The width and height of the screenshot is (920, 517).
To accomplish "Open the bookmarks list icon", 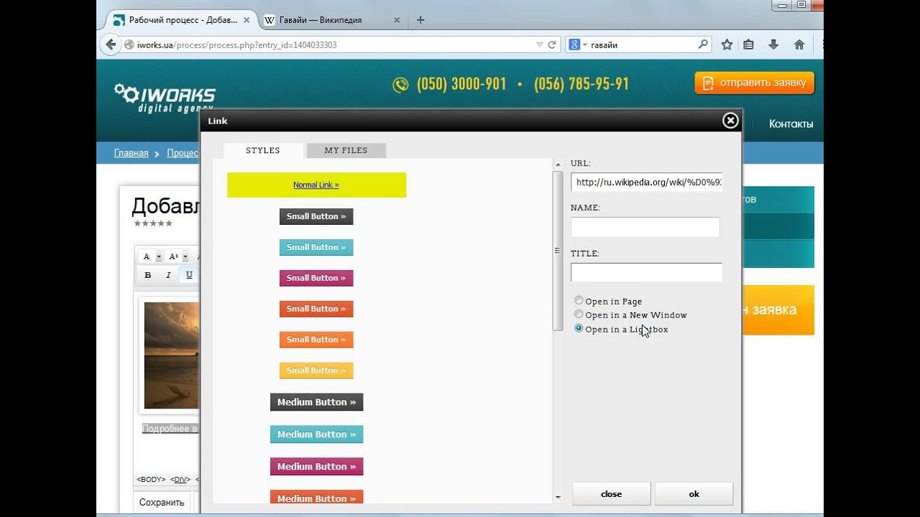I will pos(749,45).
